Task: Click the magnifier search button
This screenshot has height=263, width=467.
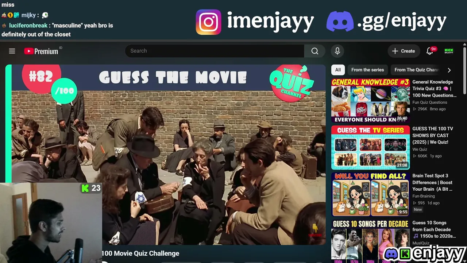Action: click(314, 51)
